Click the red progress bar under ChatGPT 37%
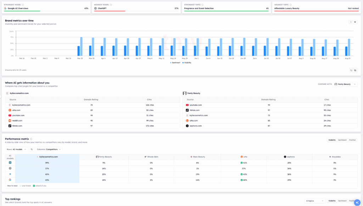This screenshot has height=206, width=363. tap(110, 11)
